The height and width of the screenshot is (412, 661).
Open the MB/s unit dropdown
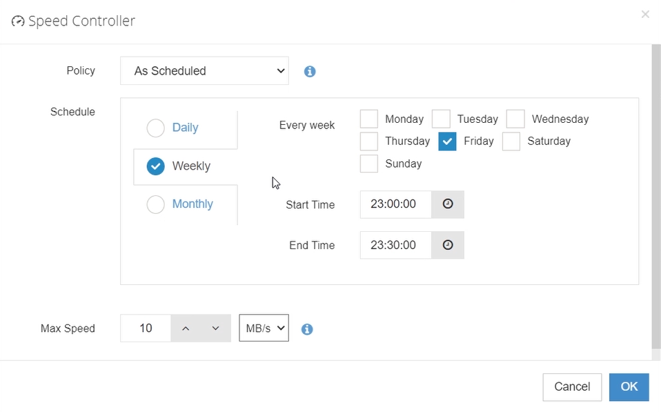264,328
